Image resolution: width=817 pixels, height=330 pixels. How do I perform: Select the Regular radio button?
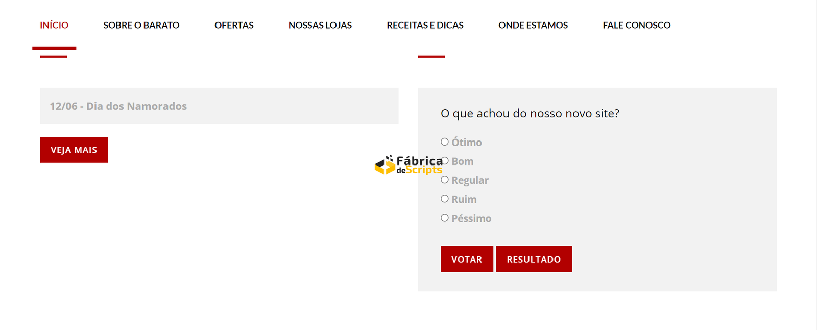click(445, 180)
